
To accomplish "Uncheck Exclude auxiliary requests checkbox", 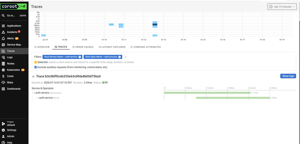I will pos(36,67).
